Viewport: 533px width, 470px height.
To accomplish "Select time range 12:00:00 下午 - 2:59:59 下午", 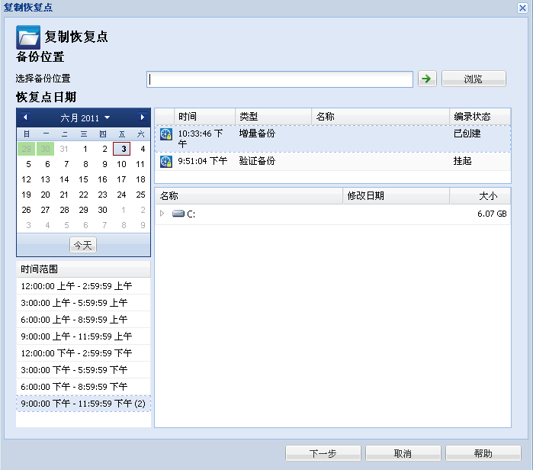I will point(83,353).
